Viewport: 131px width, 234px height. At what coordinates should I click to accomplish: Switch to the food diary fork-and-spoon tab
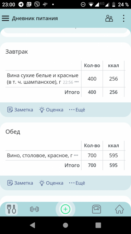(12, 209)
